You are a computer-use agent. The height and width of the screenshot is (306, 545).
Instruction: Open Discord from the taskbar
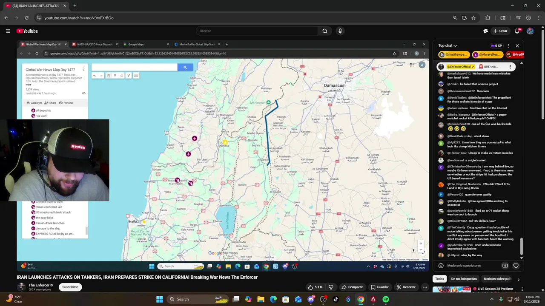click(x=311, y=299)
